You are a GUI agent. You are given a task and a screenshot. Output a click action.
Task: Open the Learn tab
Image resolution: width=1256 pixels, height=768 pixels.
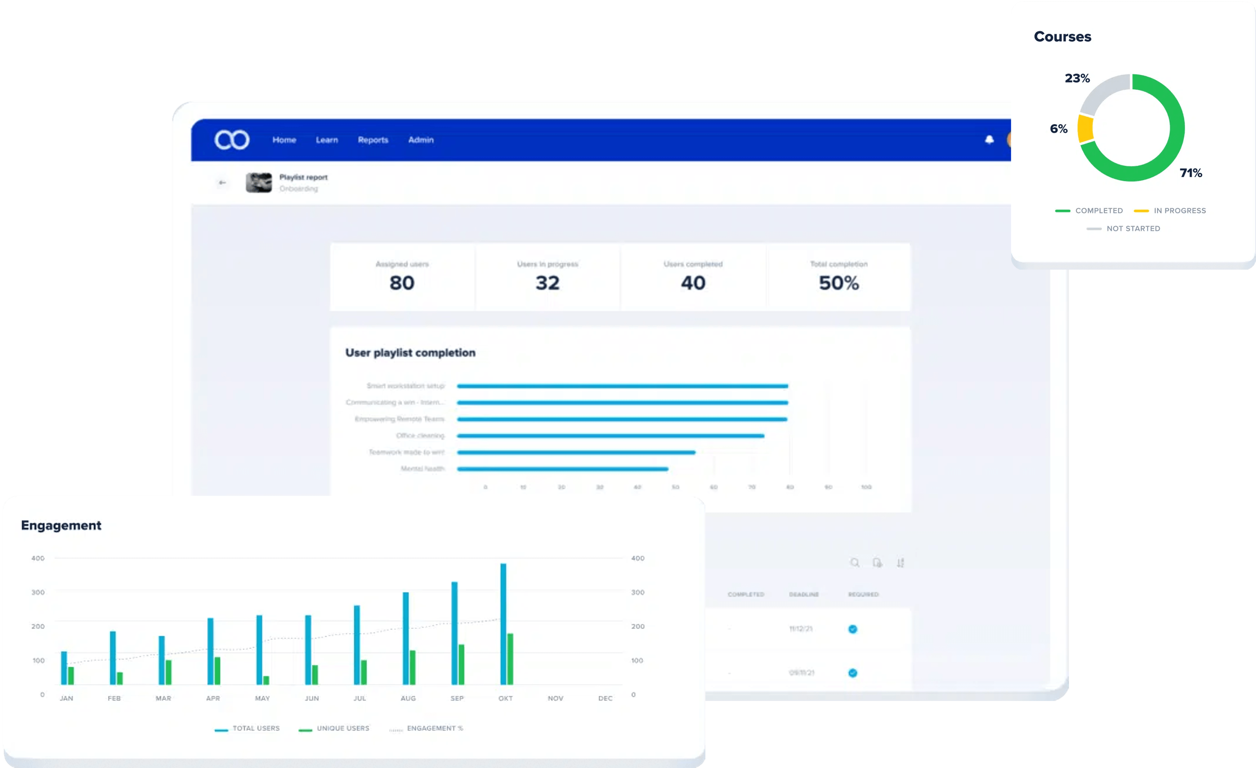(327, 139)
